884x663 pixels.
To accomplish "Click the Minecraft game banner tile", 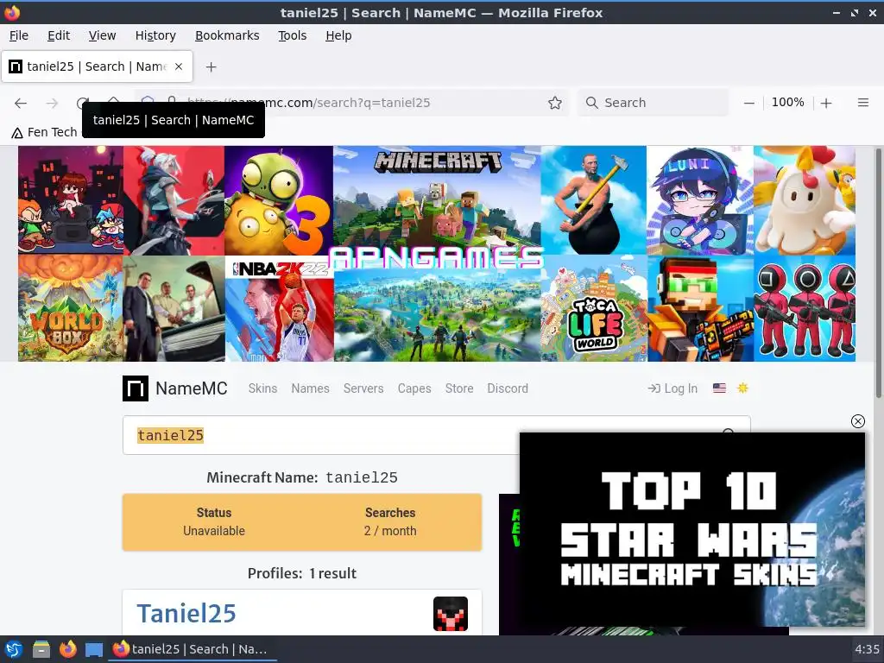I will (437, 199).
